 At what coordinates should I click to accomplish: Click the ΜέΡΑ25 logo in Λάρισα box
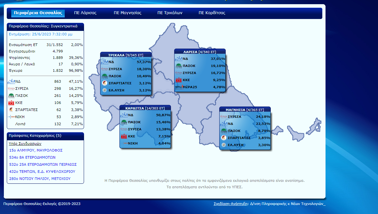(178, 87)
